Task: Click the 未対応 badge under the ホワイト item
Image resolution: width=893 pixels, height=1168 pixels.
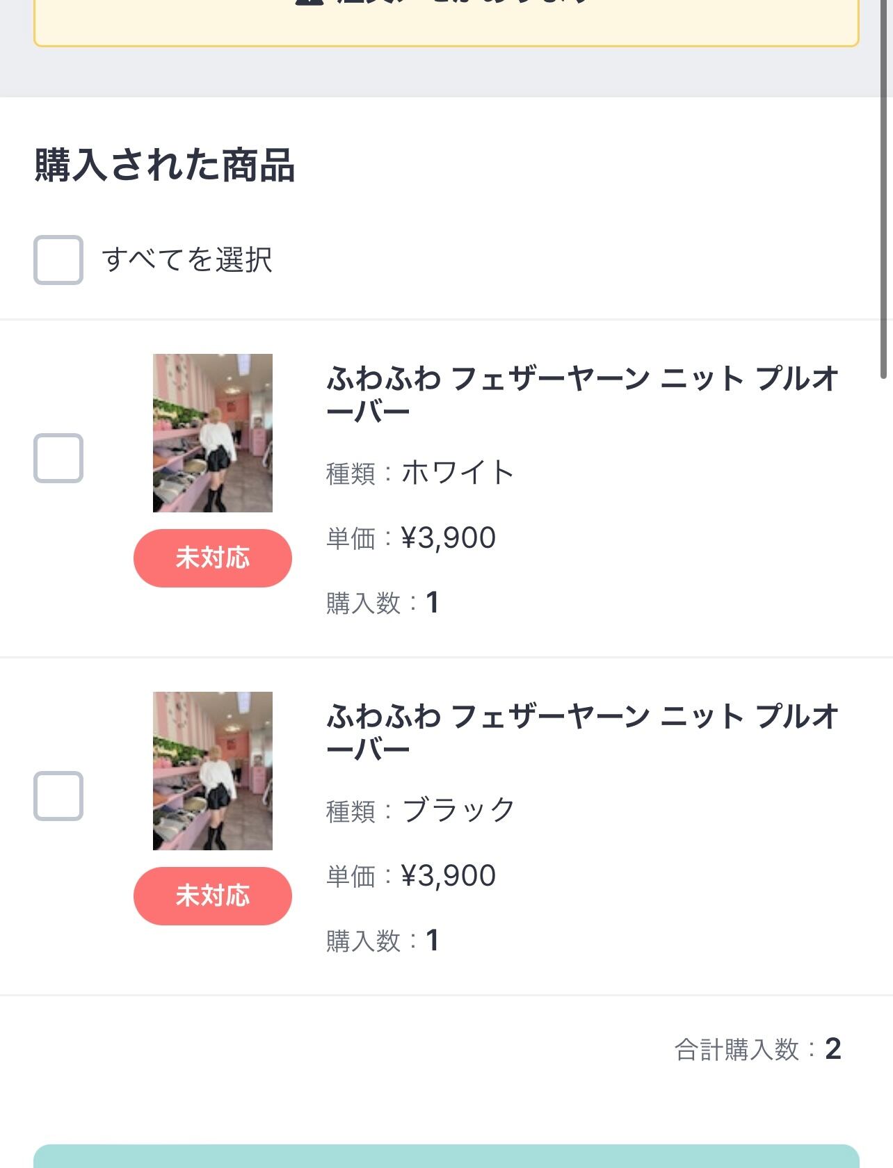Action: pos(213,558)
